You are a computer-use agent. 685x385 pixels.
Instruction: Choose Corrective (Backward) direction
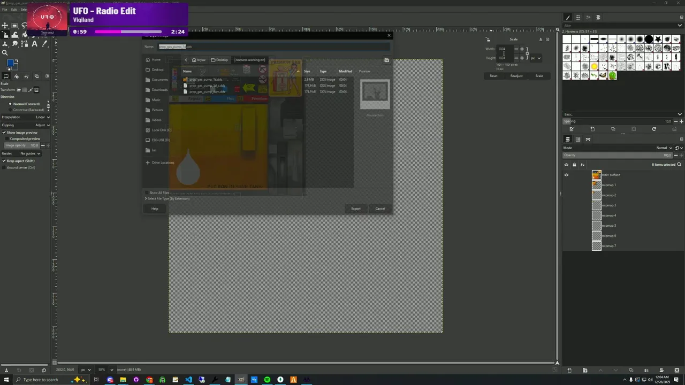(x=27, y=110)
